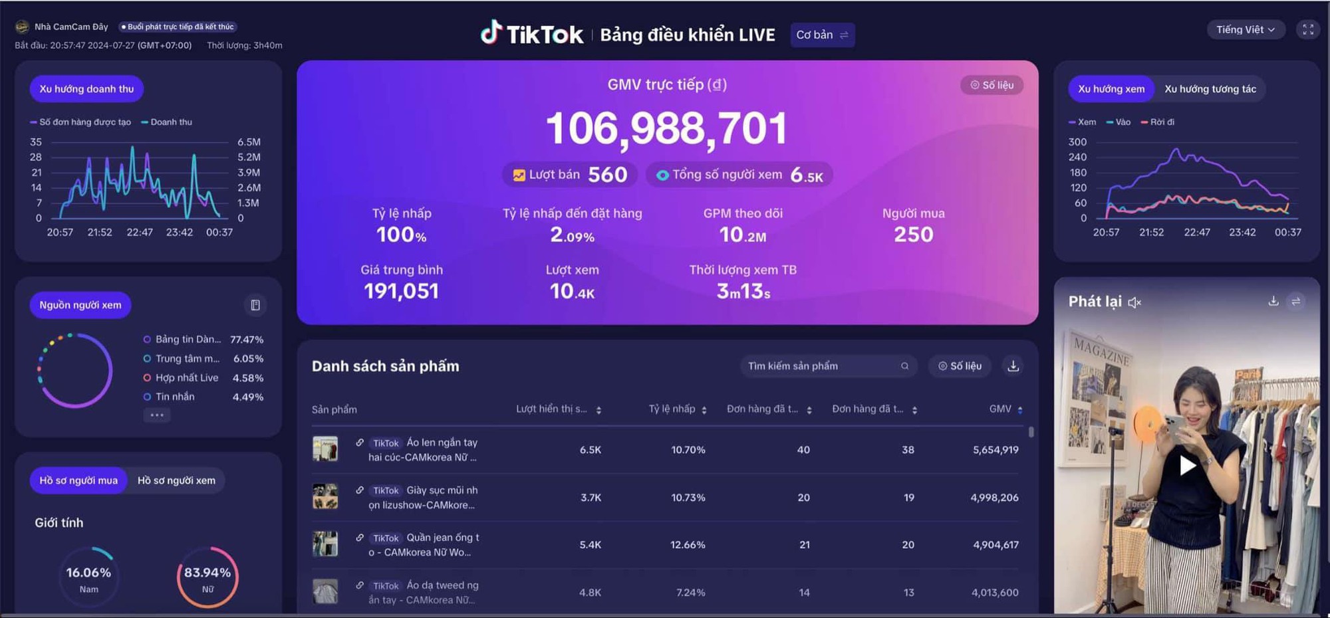Click the Nam gender percentage ring

(88, 577)
